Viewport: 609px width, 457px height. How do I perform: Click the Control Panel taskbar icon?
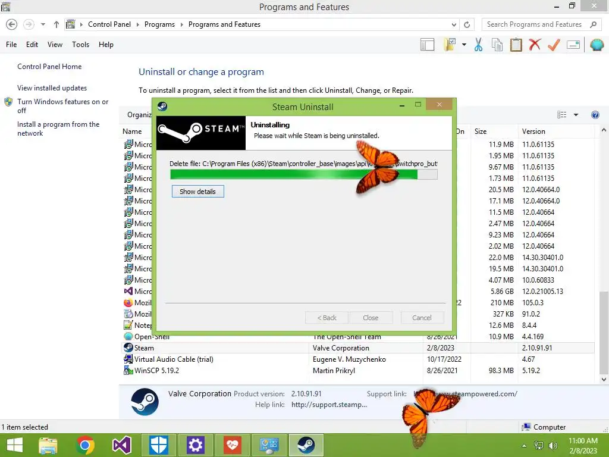tap(269, 445)
